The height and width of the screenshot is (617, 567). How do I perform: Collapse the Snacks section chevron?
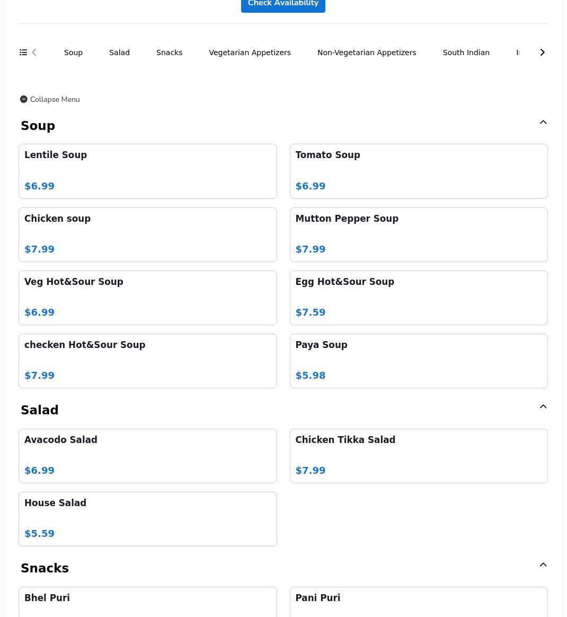[543, 565]
